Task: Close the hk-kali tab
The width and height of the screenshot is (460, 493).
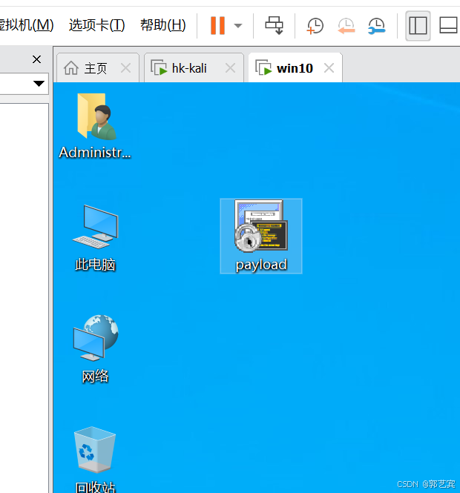Action: [230, 68]
